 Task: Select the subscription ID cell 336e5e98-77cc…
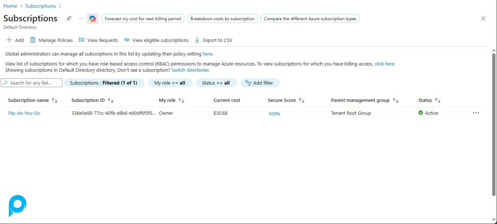click(113, 113)
